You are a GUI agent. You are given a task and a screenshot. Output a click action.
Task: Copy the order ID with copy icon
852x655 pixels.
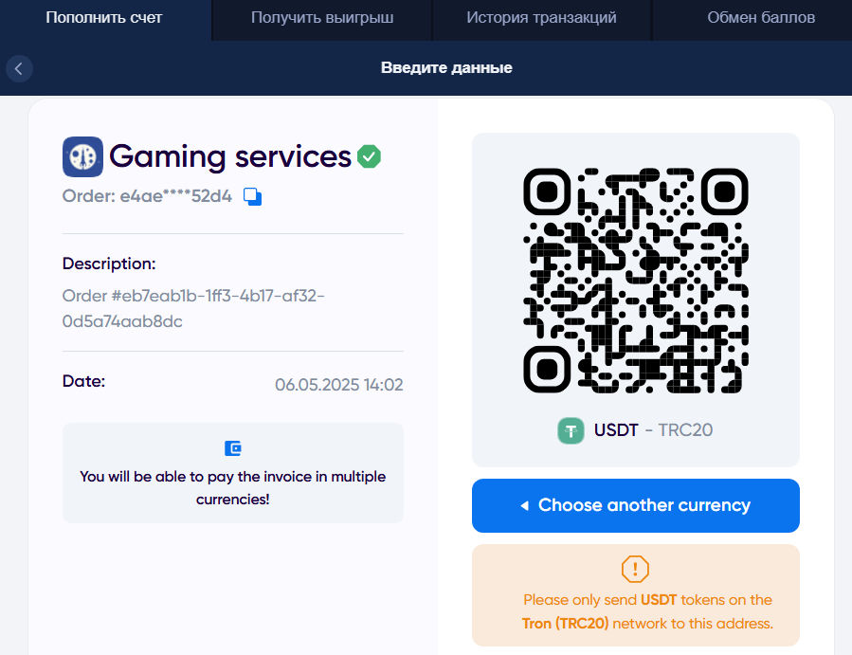252,196
